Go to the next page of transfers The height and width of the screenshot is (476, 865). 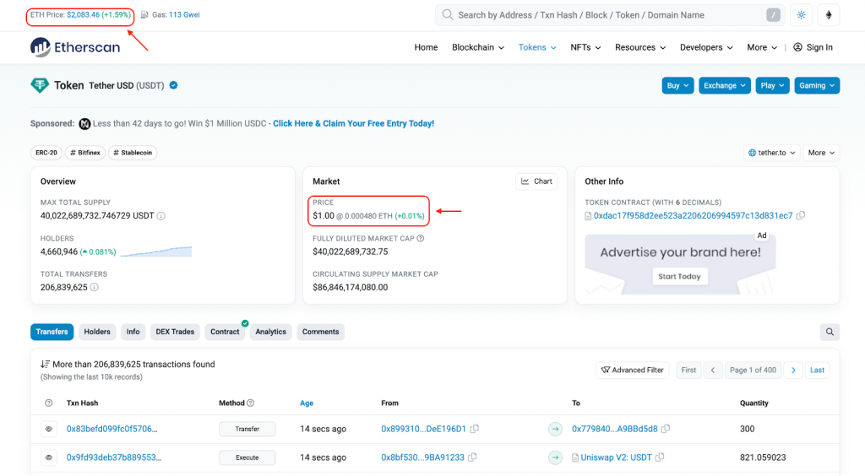793,371
